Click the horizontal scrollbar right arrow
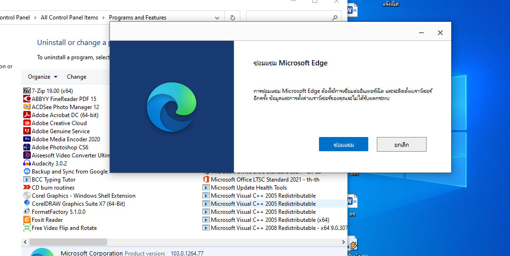 343,242
